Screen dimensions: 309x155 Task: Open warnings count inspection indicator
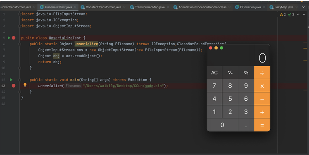pyautogui.click(x=283, y=14)
